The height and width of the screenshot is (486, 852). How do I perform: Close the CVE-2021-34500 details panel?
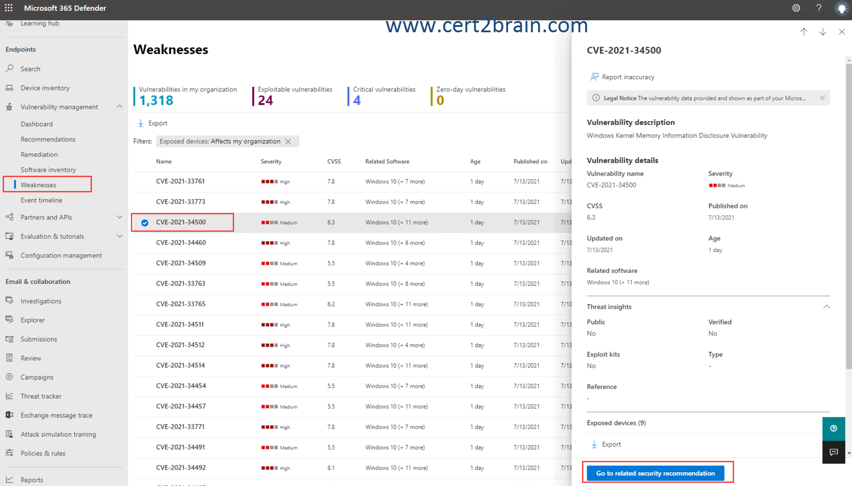[x=842, y=32]
